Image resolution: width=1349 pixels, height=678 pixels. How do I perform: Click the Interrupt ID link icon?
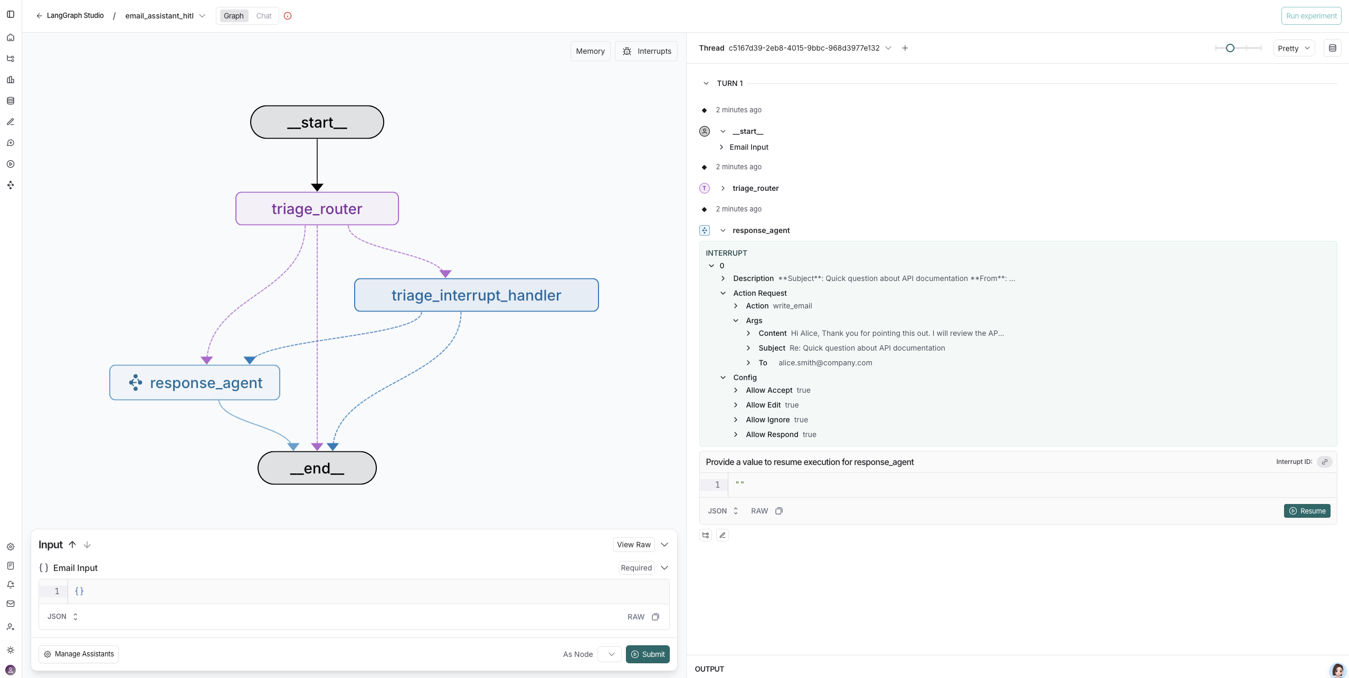coord(1324,462)
